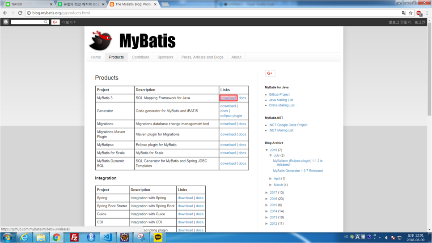Switch to Chrome in the taskbar
Image resolution: width=432 pixels, height=243 pixels.
click(x=57, y=237)
